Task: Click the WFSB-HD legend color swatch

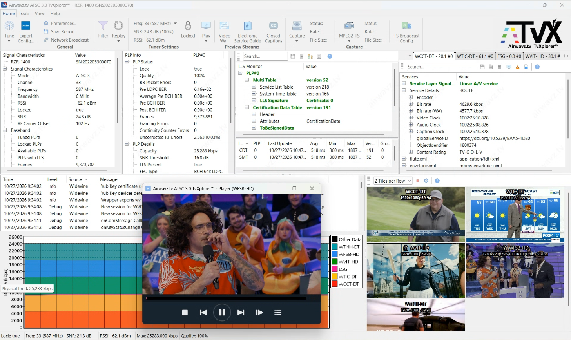Action: coord(335,254)
